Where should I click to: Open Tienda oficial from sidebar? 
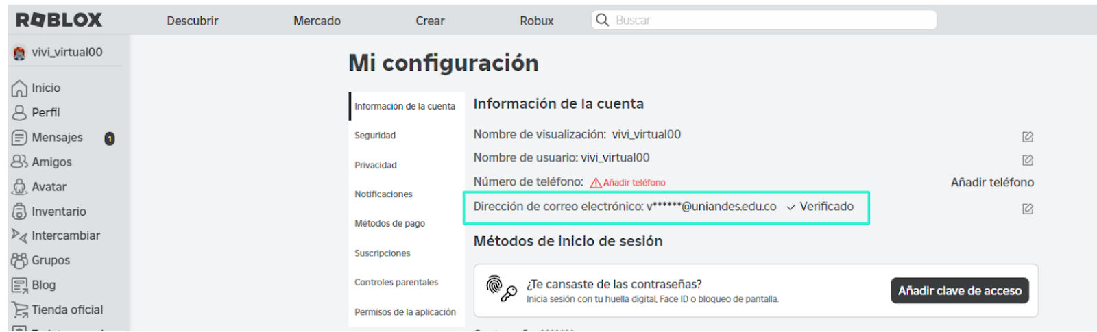tap(67, 309)
